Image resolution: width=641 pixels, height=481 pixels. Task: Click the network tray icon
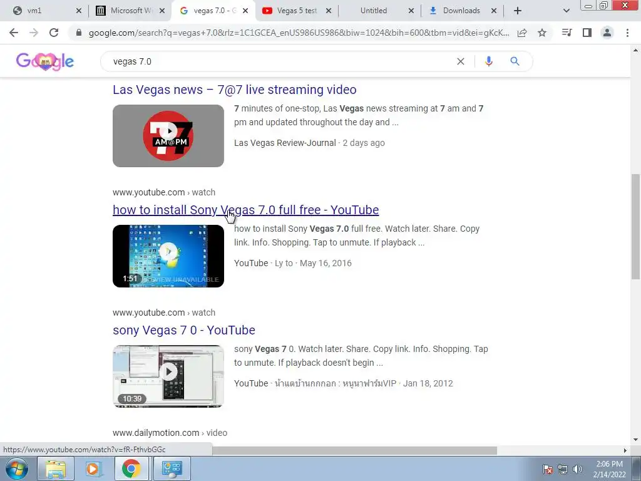click(563, 469)
